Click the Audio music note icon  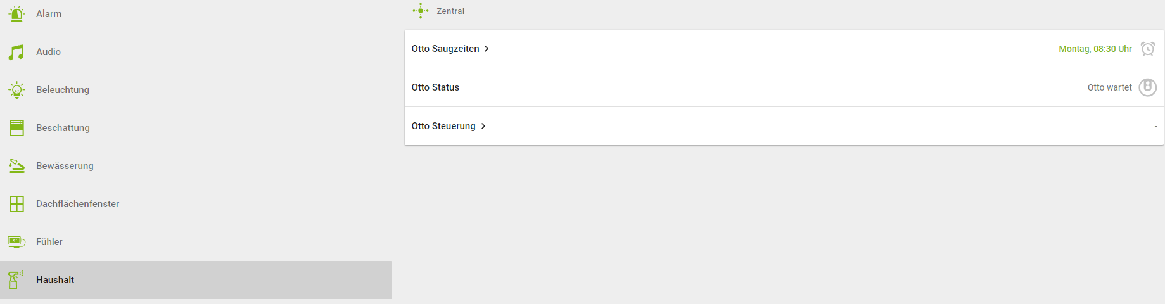coord(17,52)
